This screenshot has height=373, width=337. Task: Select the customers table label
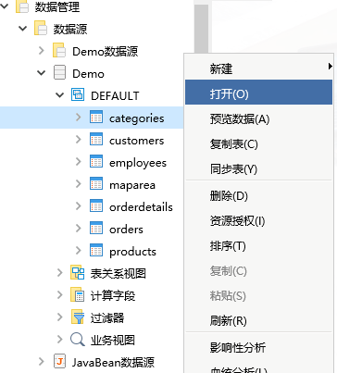[x=137, y=141]
